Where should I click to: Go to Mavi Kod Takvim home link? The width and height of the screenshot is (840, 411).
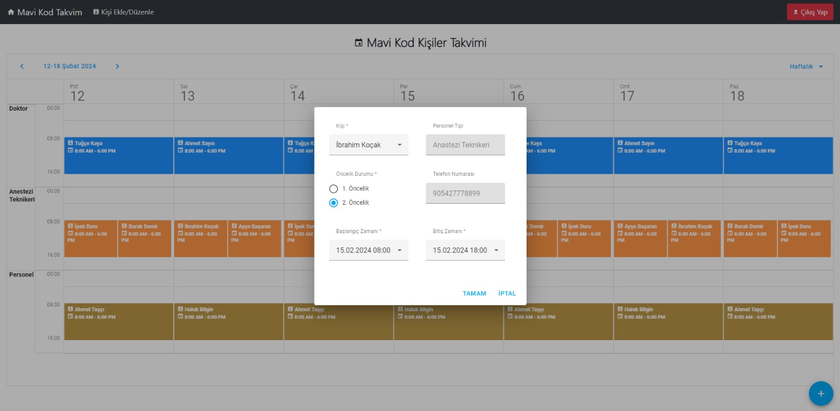tap(49, 12)
